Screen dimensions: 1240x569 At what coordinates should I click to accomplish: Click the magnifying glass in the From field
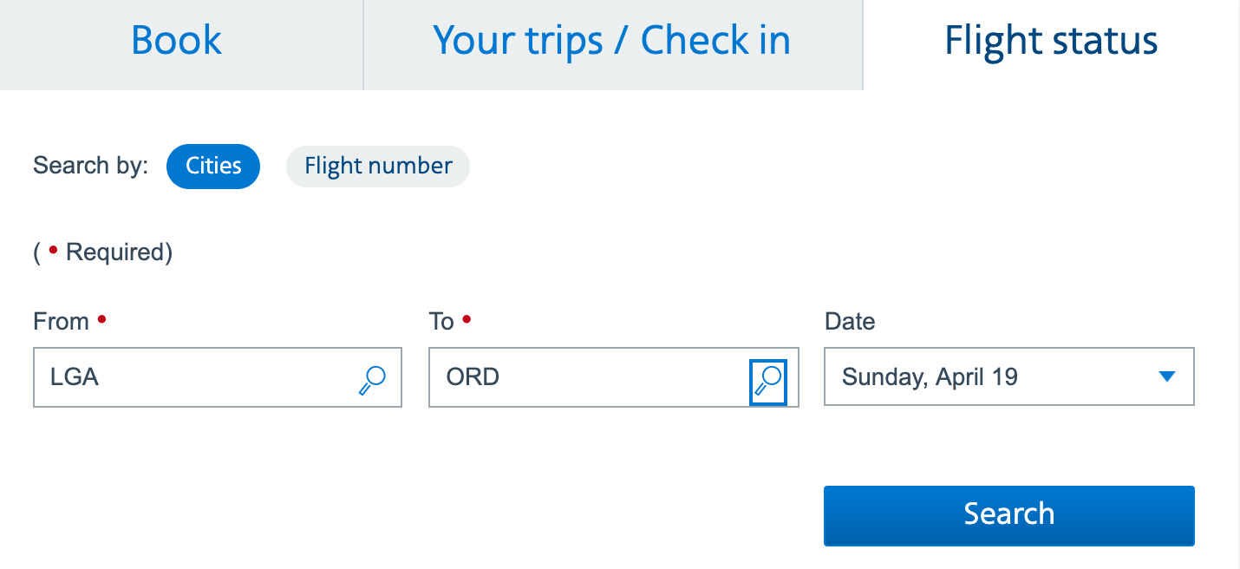pos(371,377)
